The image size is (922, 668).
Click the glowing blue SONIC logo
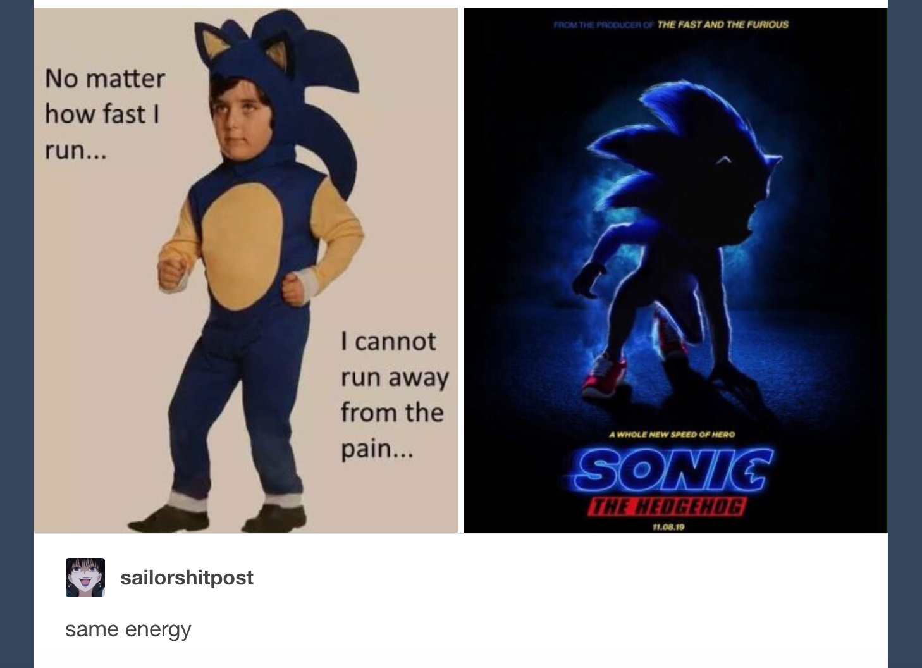[x=673, y=471]
